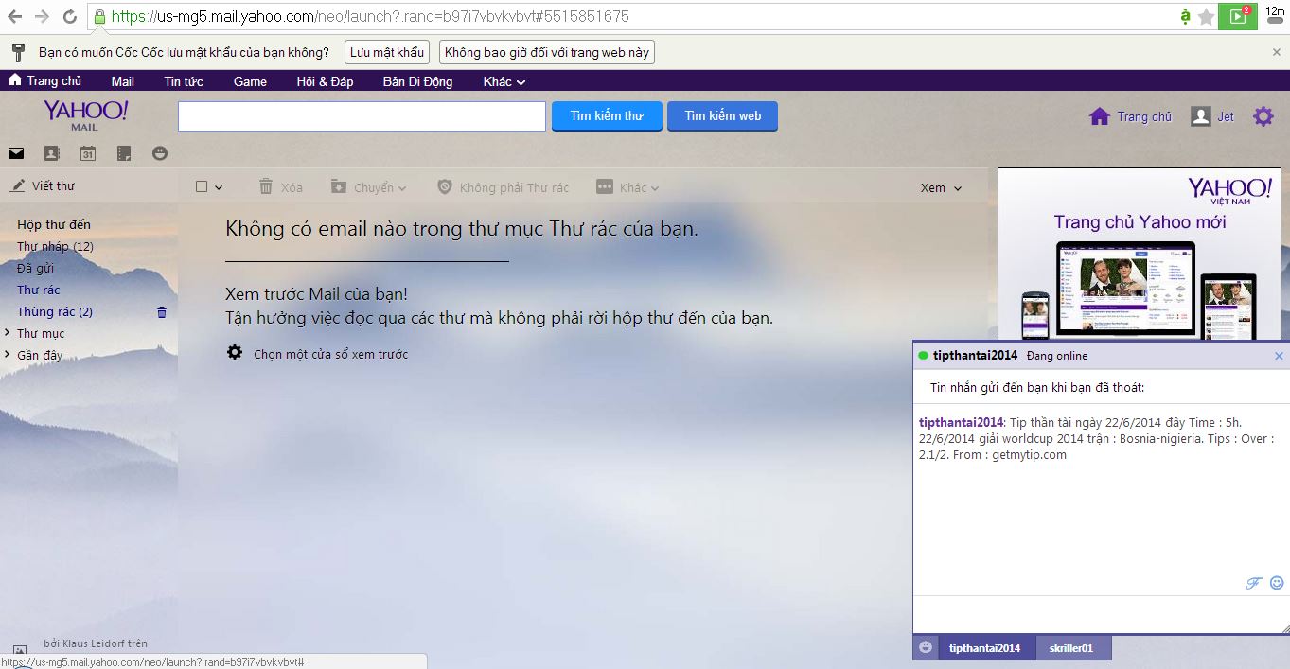
Task: Click the emoticon icon in chat window
Action: click(1277, 583)
